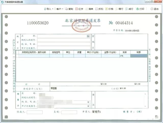Click the 导入 import icon

tap(45, 9)
